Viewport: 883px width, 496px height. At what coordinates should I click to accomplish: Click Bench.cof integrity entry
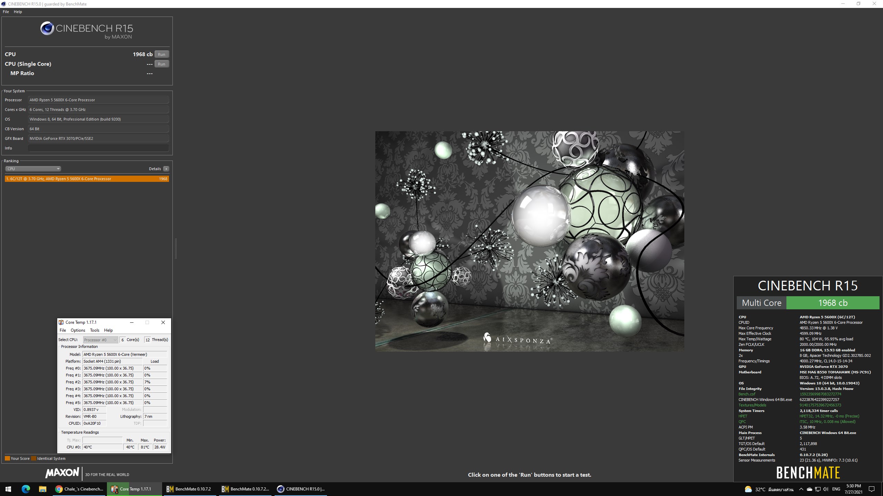(747, 394)
